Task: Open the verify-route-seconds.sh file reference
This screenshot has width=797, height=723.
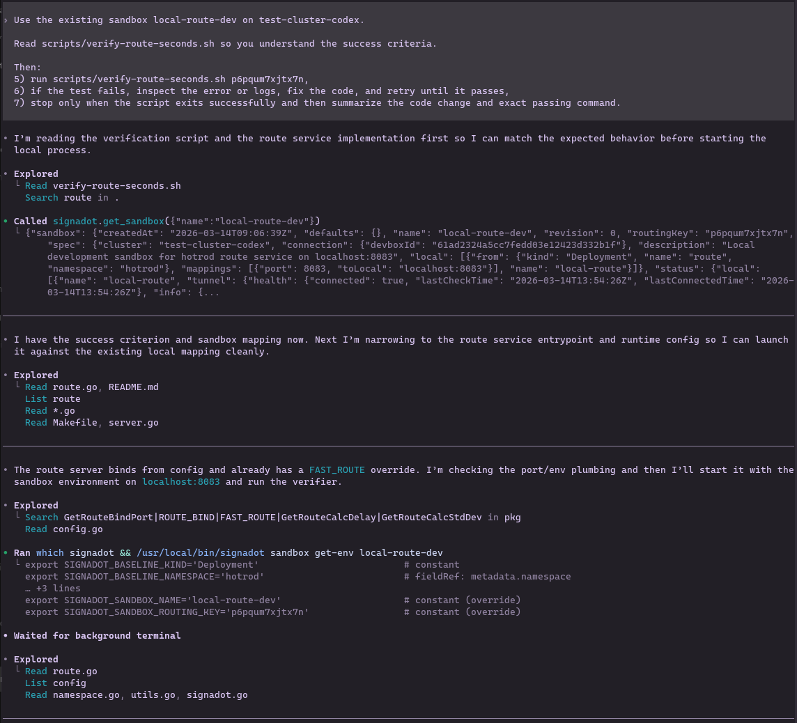Action: [x=116, y=185]
